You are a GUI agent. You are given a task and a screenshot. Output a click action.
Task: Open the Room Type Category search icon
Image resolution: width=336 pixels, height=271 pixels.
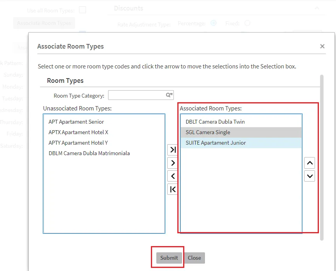coord(169,95)
